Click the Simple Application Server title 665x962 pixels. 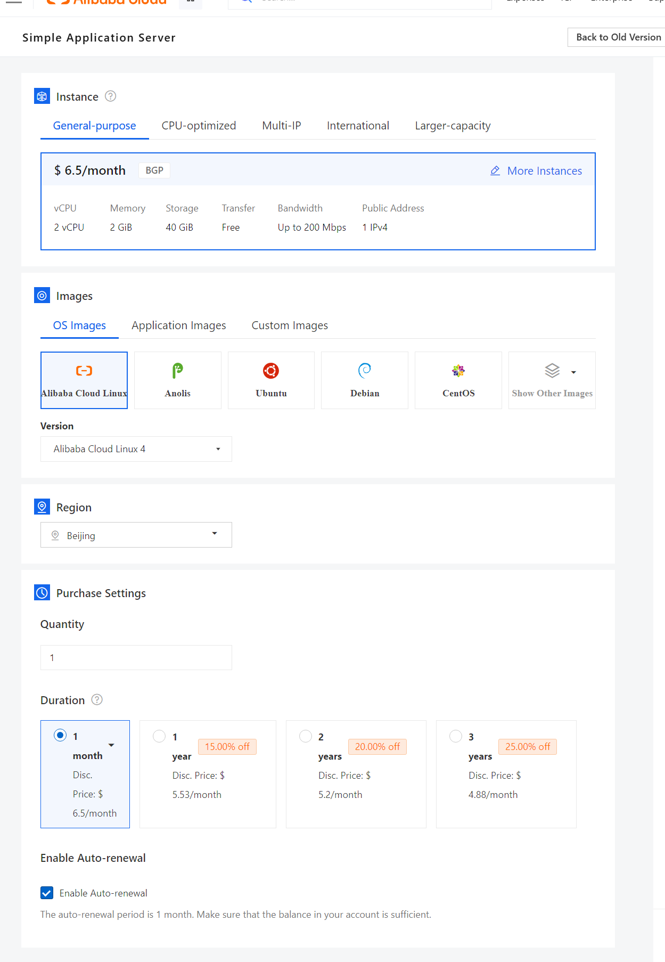click(99, 38)
